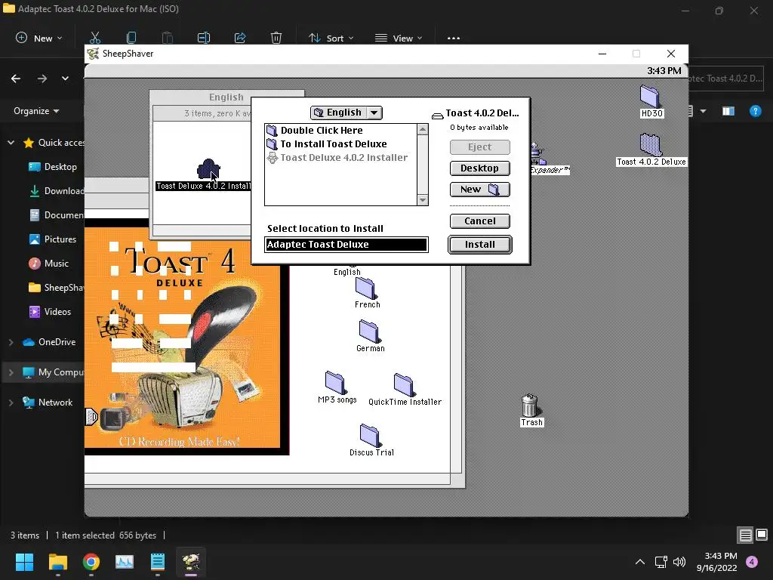Select the Toast 4.0.2 Deluxe CD icon
This screenshot has width=773, height=580.
(x=650, y=145)
